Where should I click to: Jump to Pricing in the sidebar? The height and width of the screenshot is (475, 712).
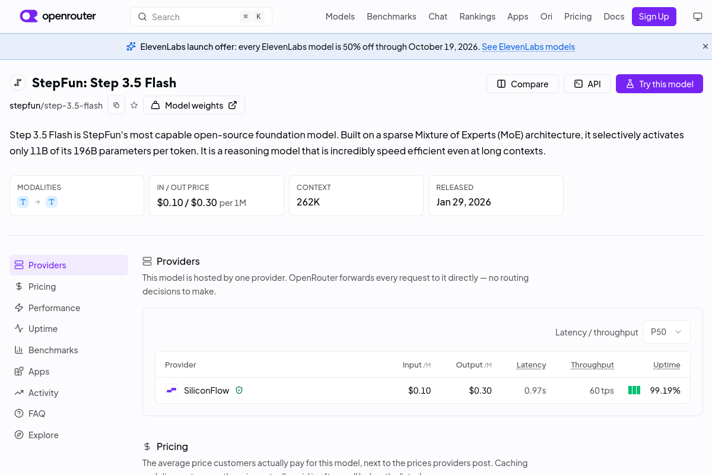[69, 286]
